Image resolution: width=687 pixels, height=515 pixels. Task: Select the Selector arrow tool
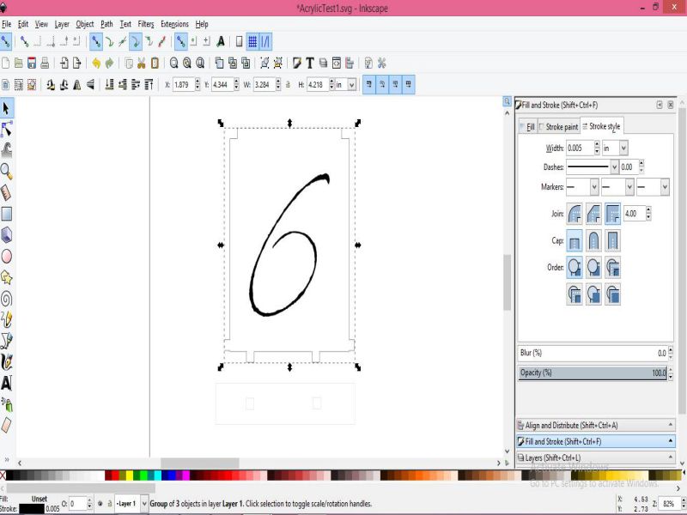tap(6, 108)
